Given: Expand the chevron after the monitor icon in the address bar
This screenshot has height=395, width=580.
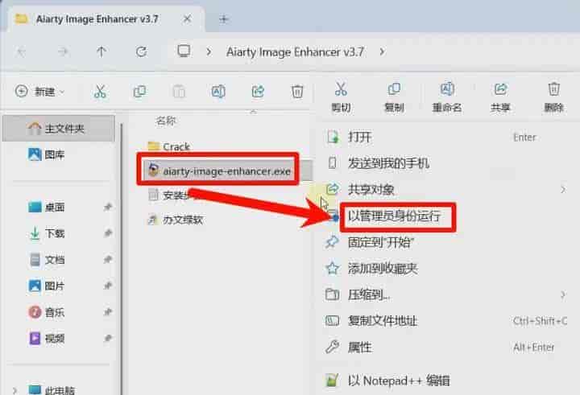Looking at the screenshot, I should point(209,51).
